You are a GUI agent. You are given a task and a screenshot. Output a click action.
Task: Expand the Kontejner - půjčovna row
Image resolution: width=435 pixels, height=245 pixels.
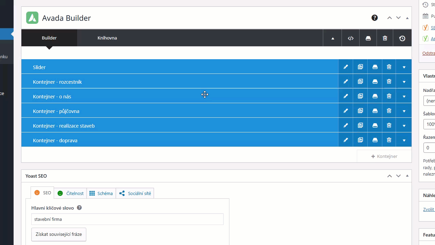(404, 111)
